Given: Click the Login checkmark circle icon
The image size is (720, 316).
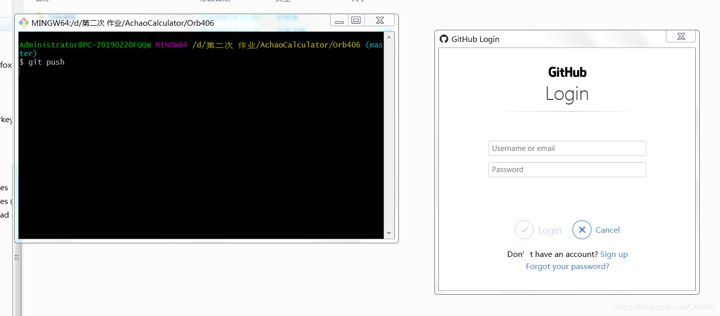Looking at the screenshot, I should tap(524, 230).
